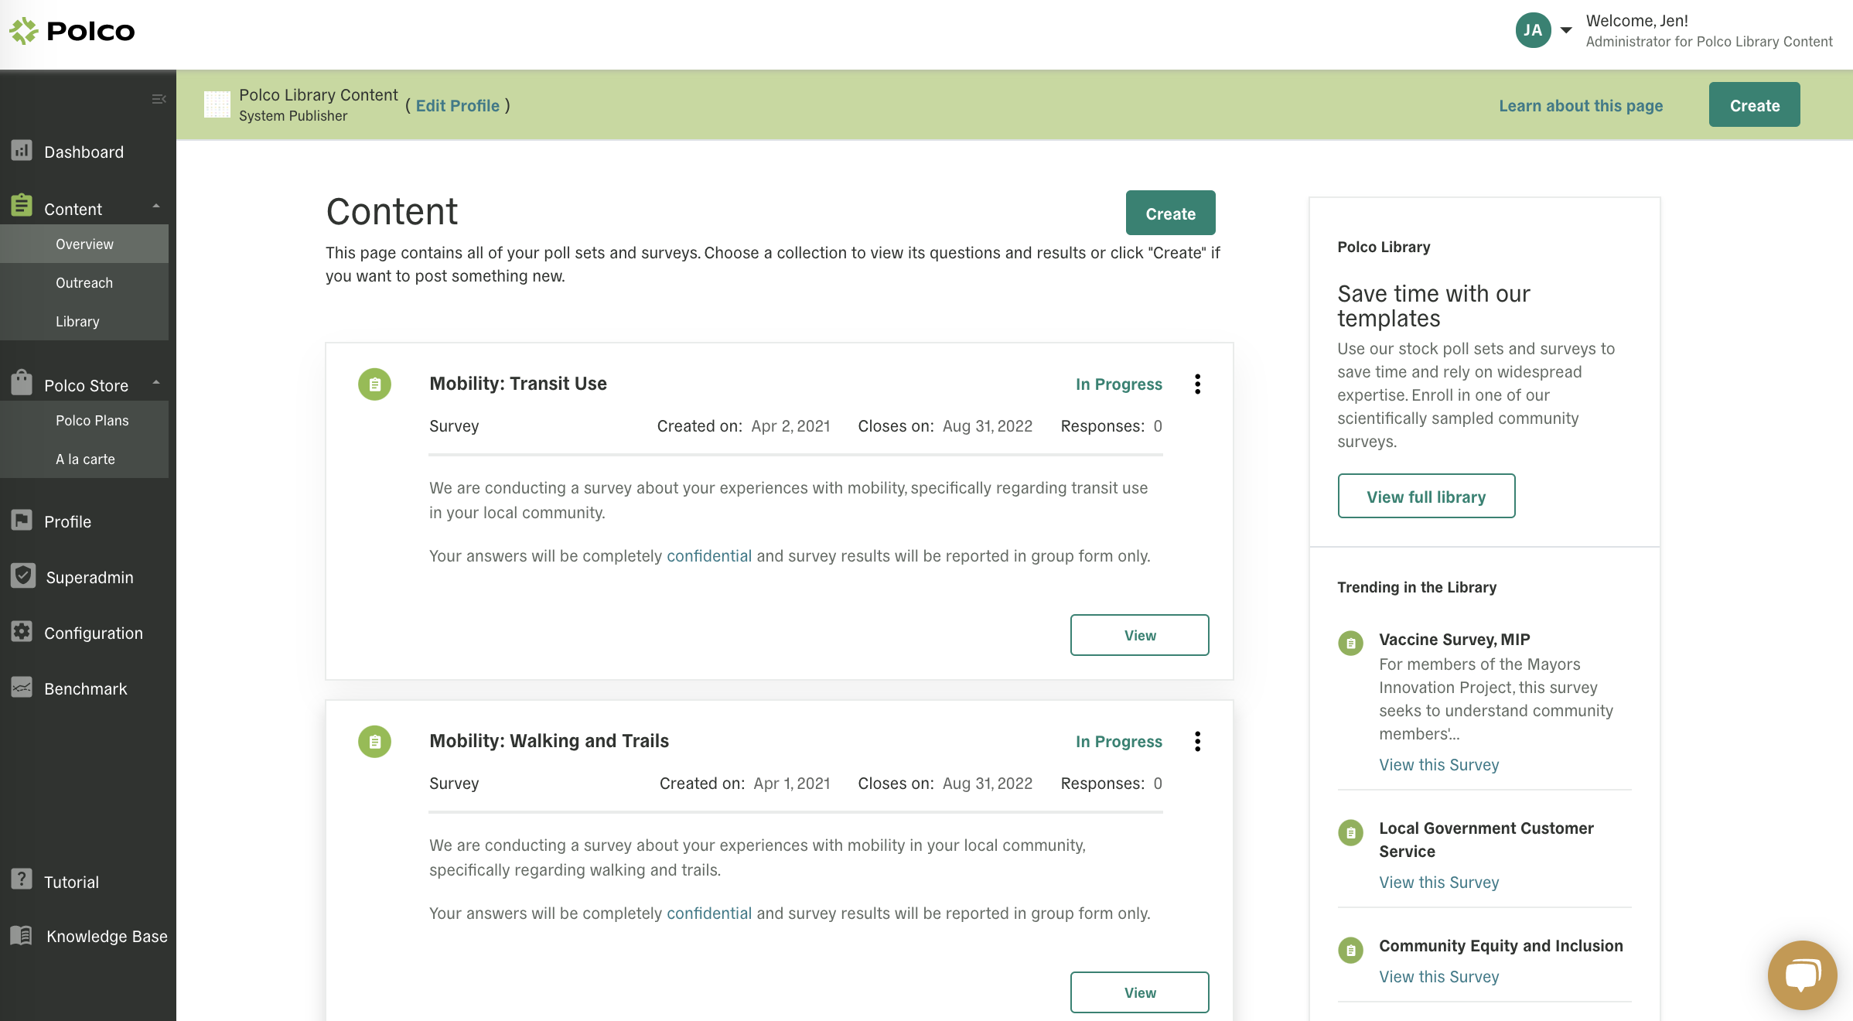Click confidential link in Walking and Trails description
Viewport: 1853px width, 1021px height.
pos(709,913)
